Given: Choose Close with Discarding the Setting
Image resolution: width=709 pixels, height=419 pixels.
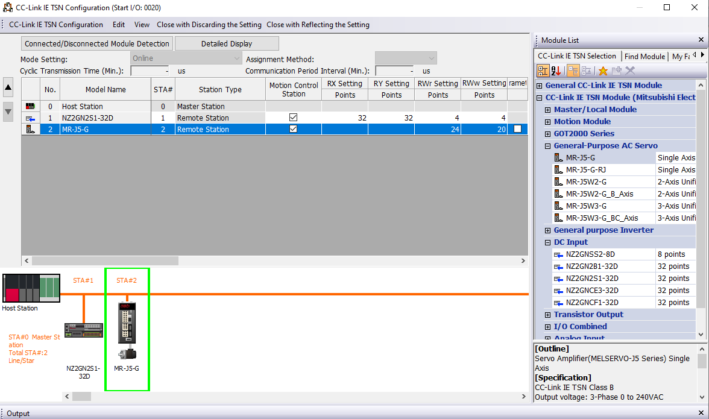Looking at the screenshot, I should 209,25.
